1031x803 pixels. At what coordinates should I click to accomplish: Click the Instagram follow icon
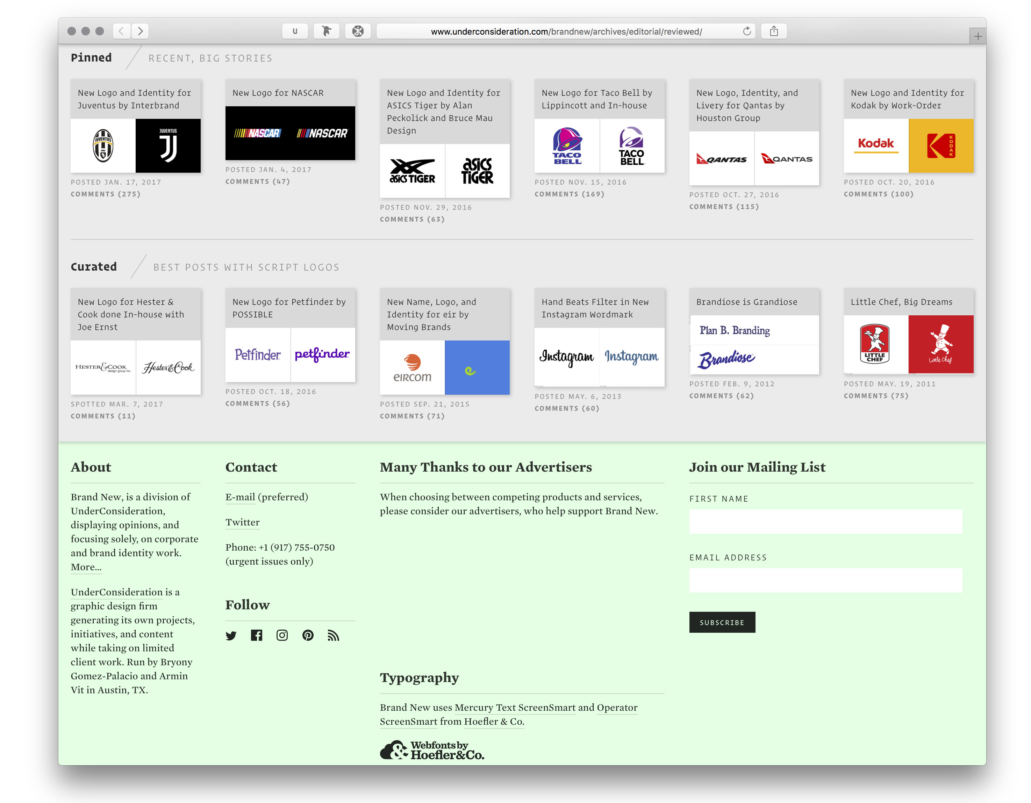(282, 636)
